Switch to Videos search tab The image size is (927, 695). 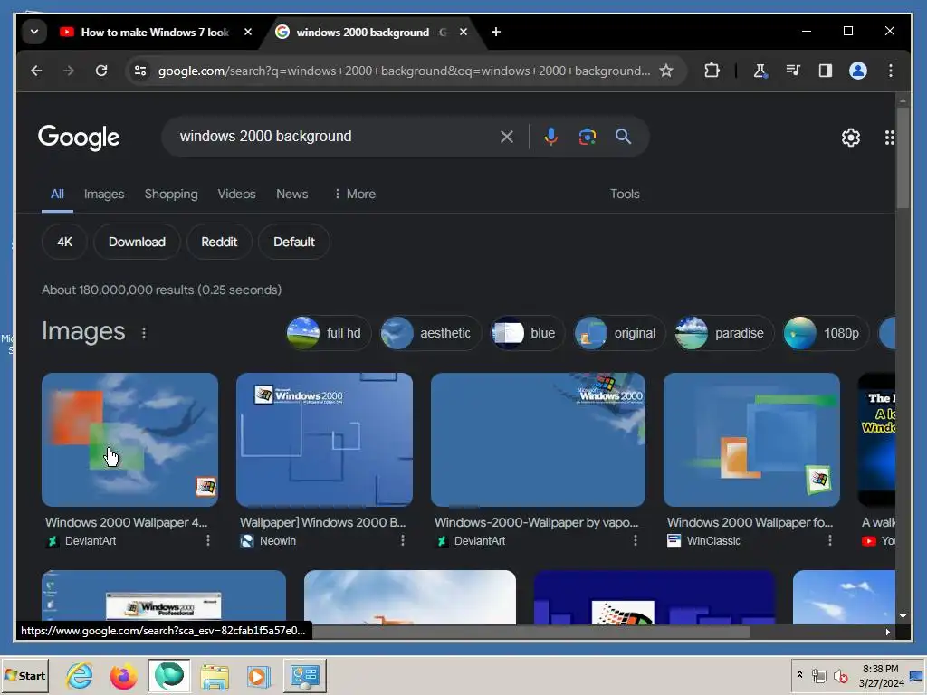236,194
